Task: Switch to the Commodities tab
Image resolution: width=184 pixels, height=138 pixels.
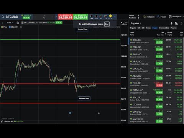Action: pos(164,28)
